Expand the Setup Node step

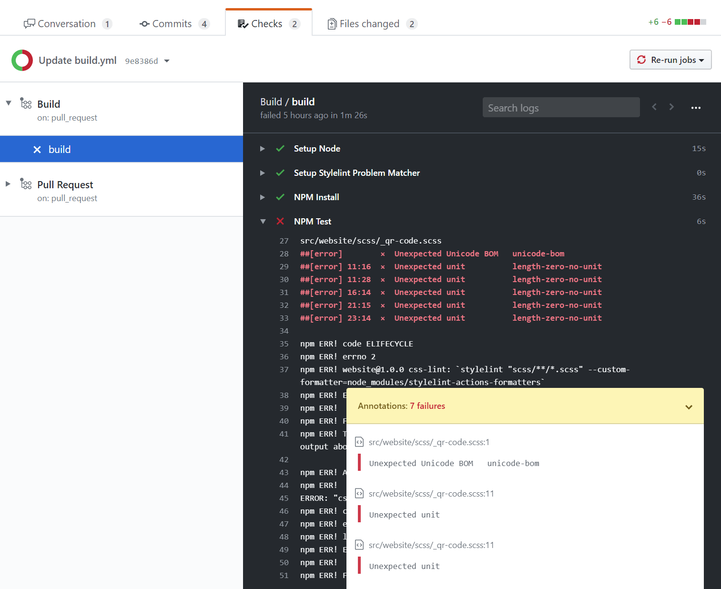pos(263,149)
